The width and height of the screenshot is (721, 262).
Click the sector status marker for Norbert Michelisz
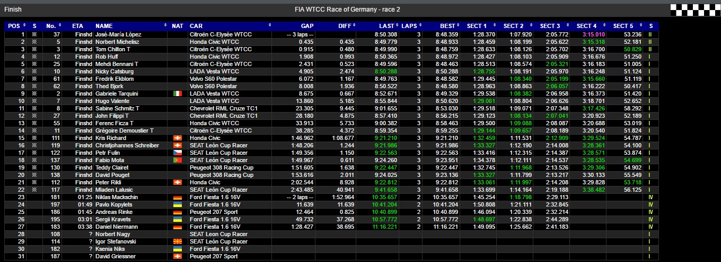[x=650, y=42]
